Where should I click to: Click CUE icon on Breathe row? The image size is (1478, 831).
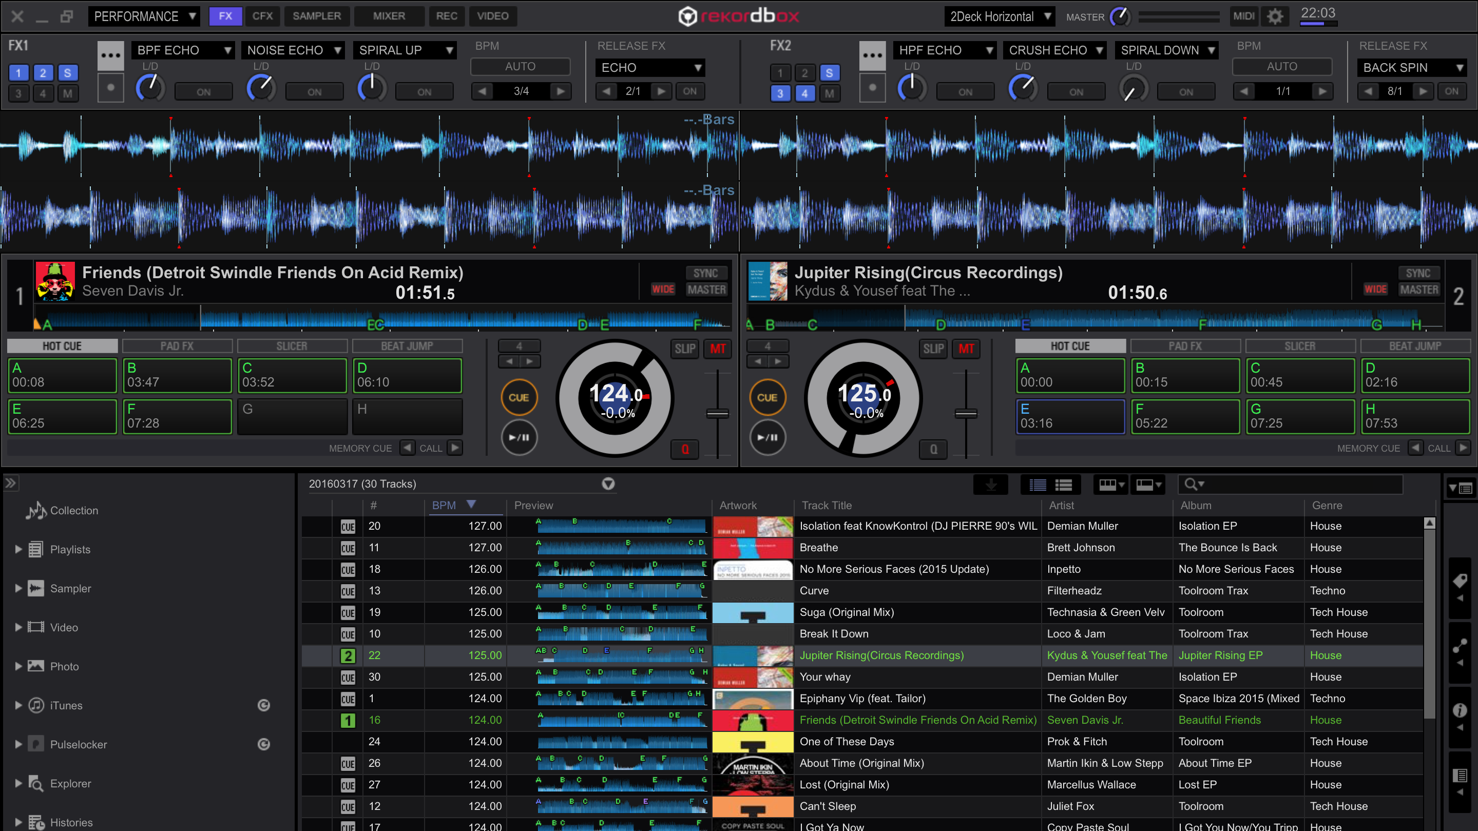[x=348, y=548]
